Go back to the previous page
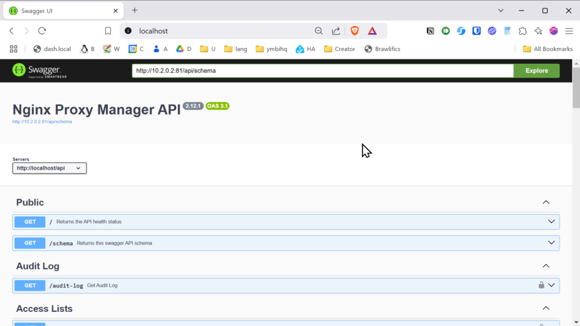 click(11, 31)
